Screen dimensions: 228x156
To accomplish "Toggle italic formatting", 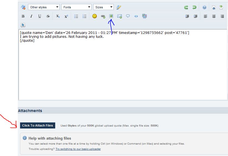I will click(31, 16).
